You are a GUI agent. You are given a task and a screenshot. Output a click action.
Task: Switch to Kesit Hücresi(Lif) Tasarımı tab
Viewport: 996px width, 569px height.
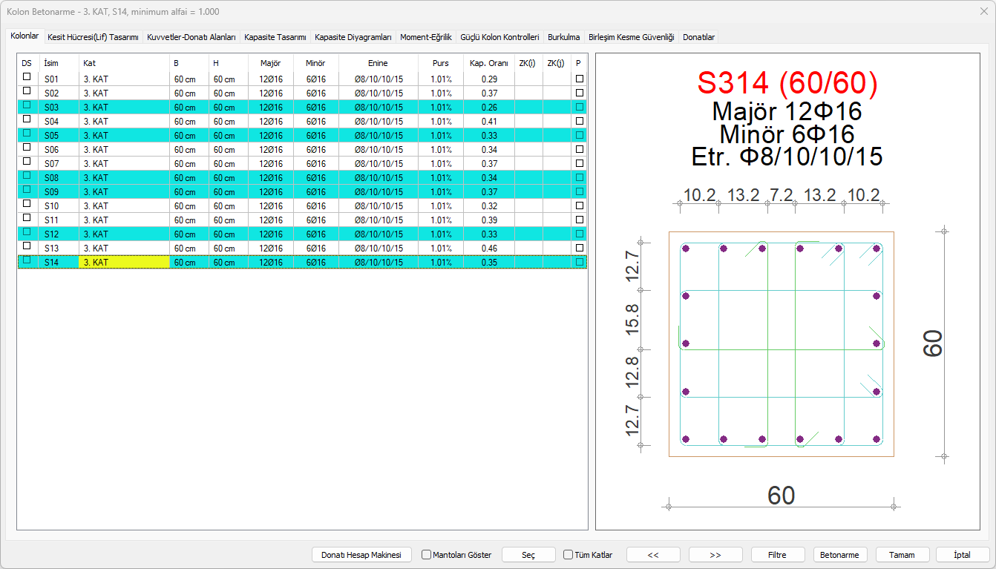[x=93, y=36]
